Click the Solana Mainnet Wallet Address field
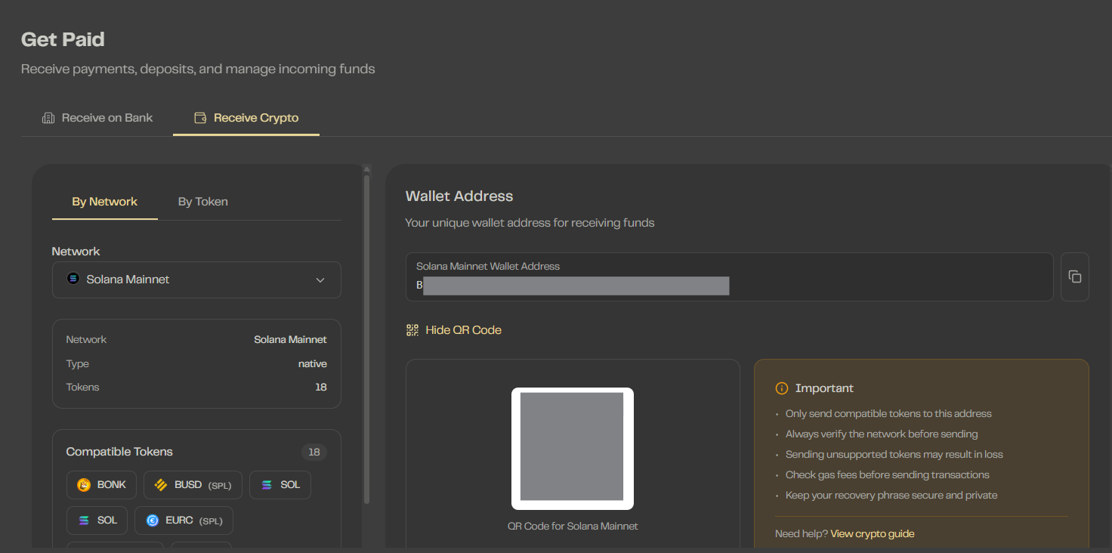Screen dimensions: 1112x553 click(x=729, y=276)
